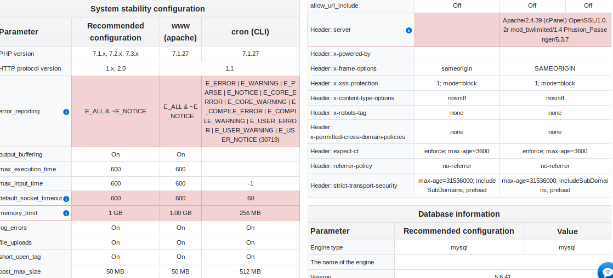Click the recommended PHP versions 7.1.x, 7.2.x, 7.3.x
This screenshot has width=613, height=278.
[x=116, y=54]
